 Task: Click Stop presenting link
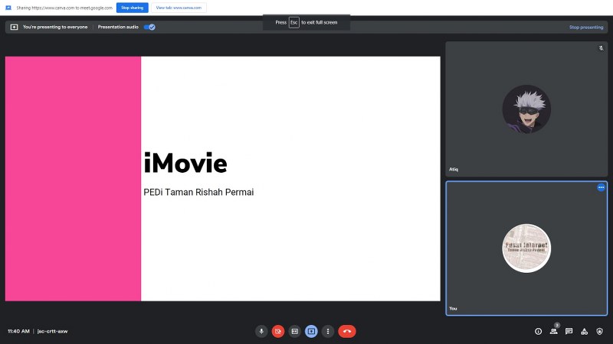586,28
